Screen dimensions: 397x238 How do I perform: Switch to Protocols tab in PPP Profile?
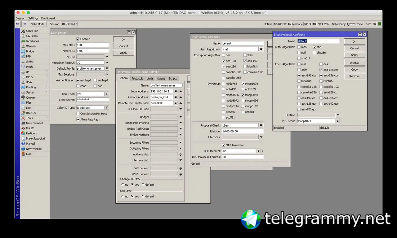click(137, 79)
